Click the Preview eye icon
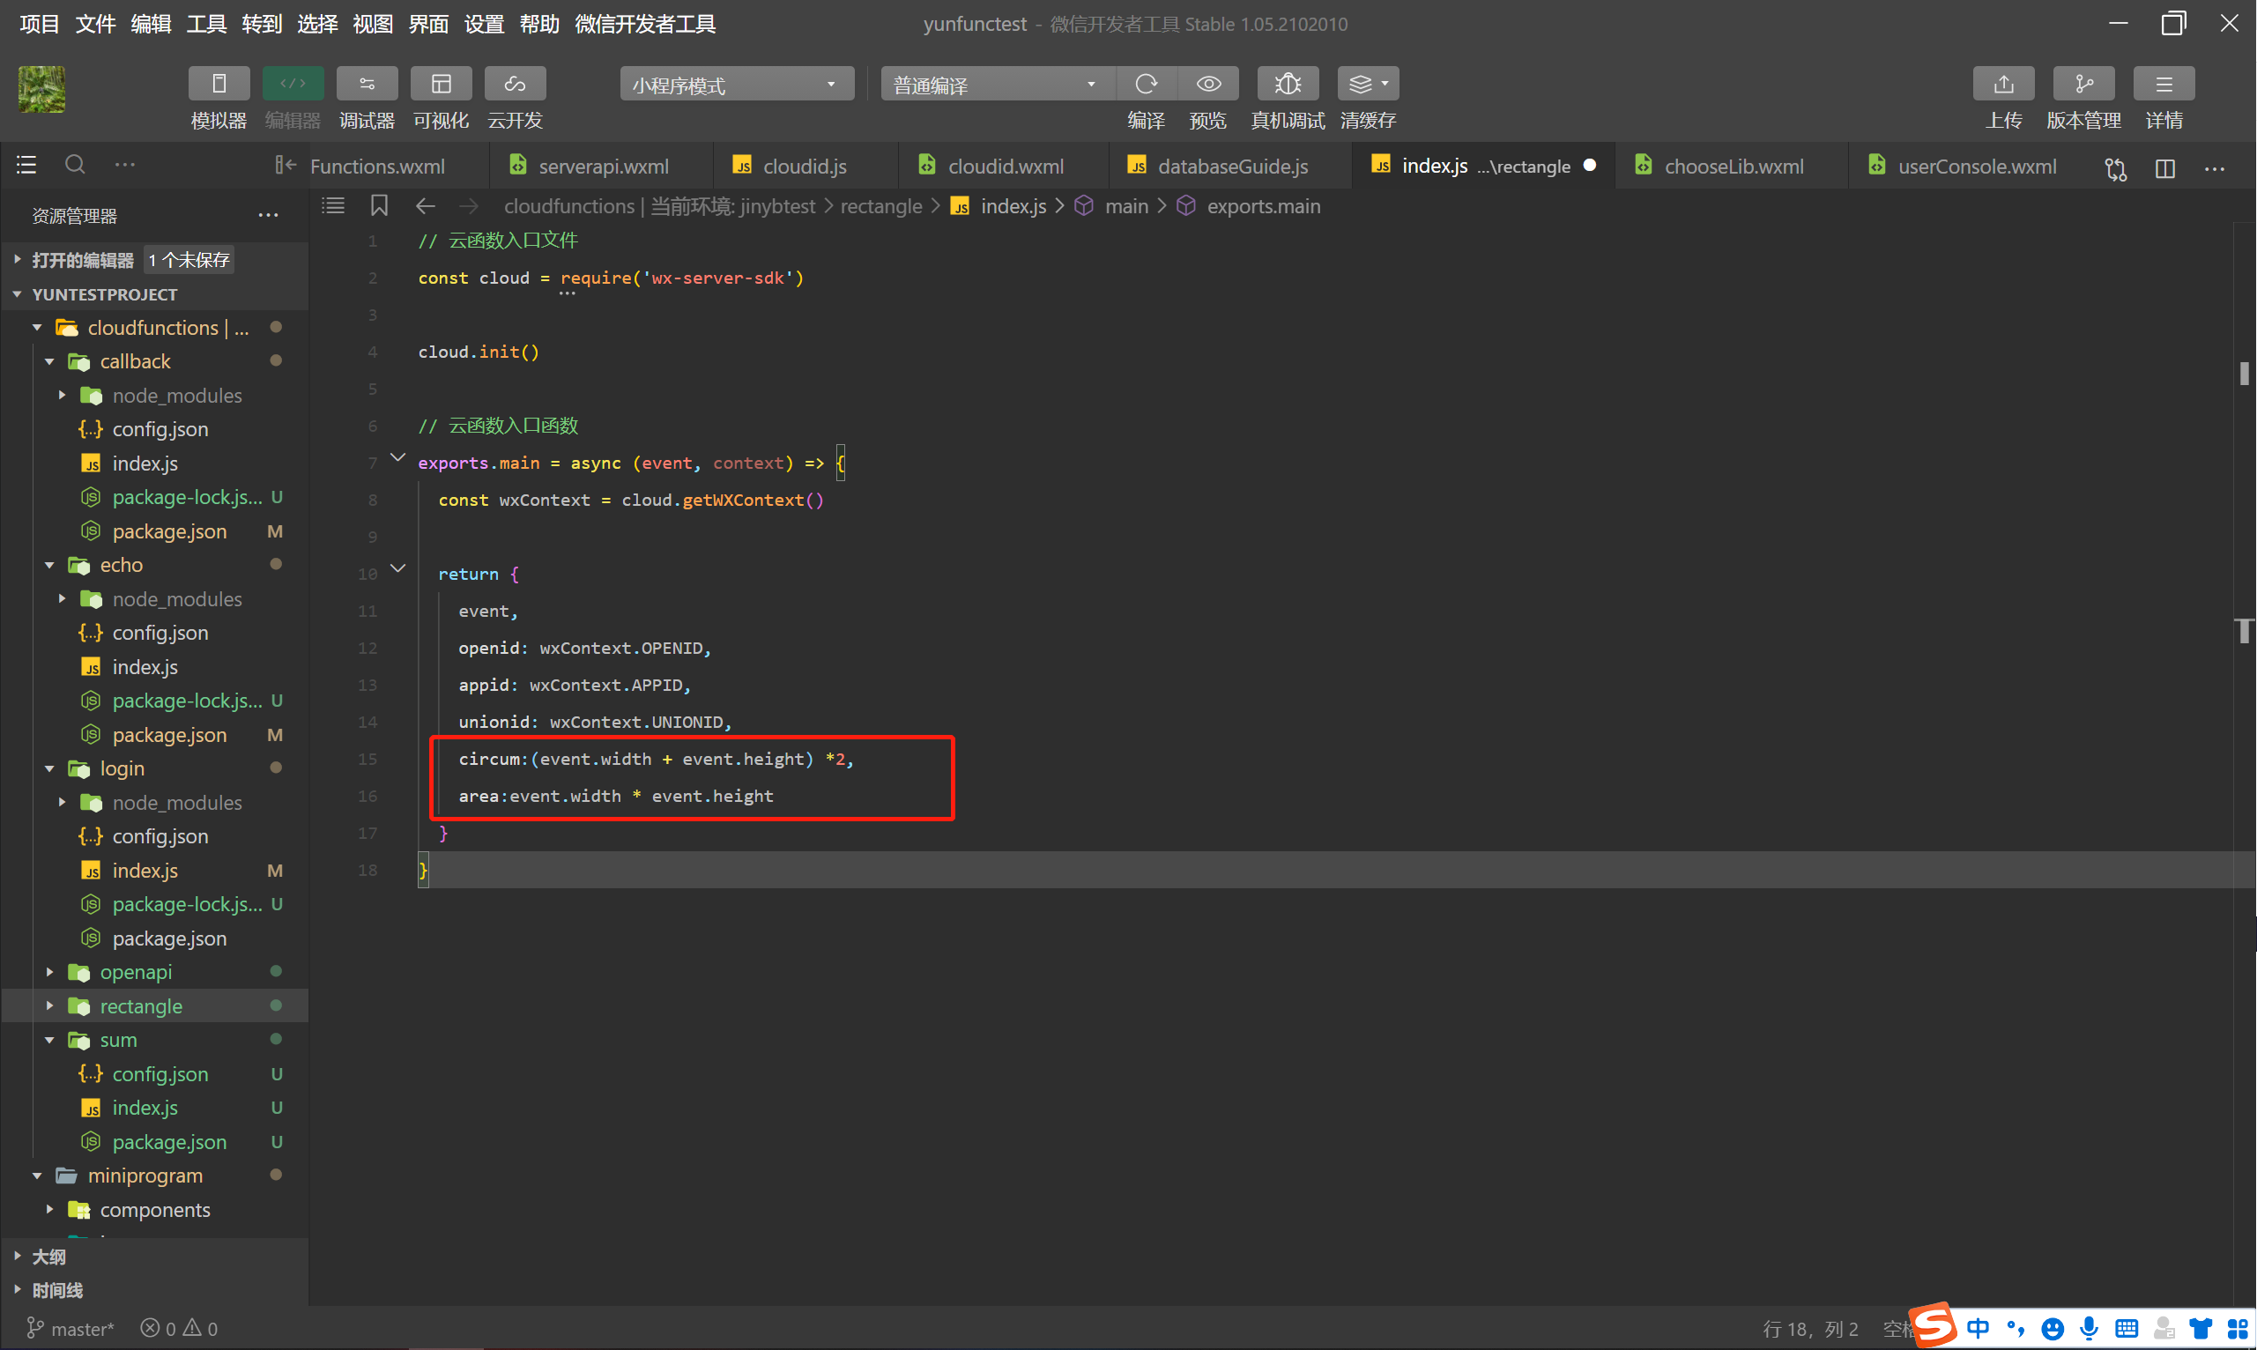 [1208, 84]
